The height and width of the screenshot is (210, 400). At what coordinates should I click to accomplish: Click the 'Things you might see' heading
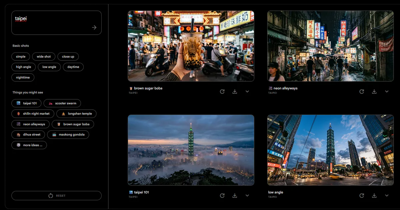[x=28, y=92]
